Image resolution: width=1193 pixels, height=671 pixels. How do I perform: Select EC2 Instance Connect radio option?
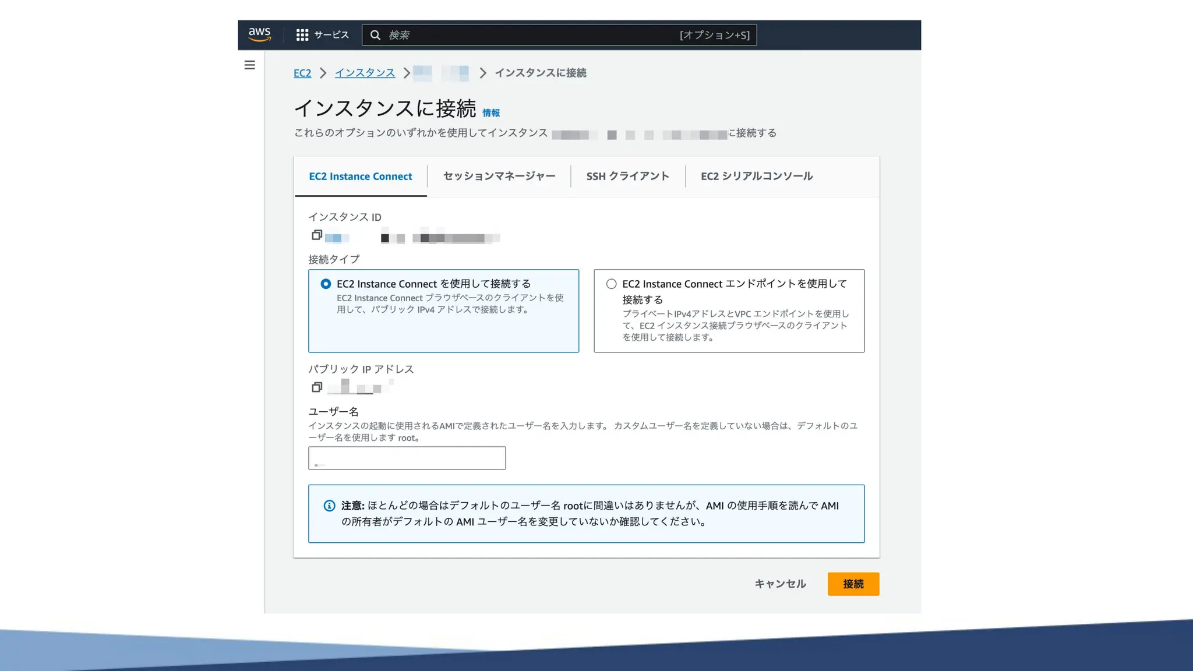(x=326, y=284)
